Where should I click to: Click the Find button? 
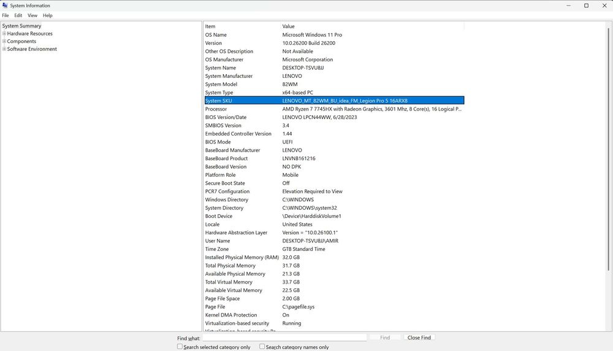click(x=385, y=337)
